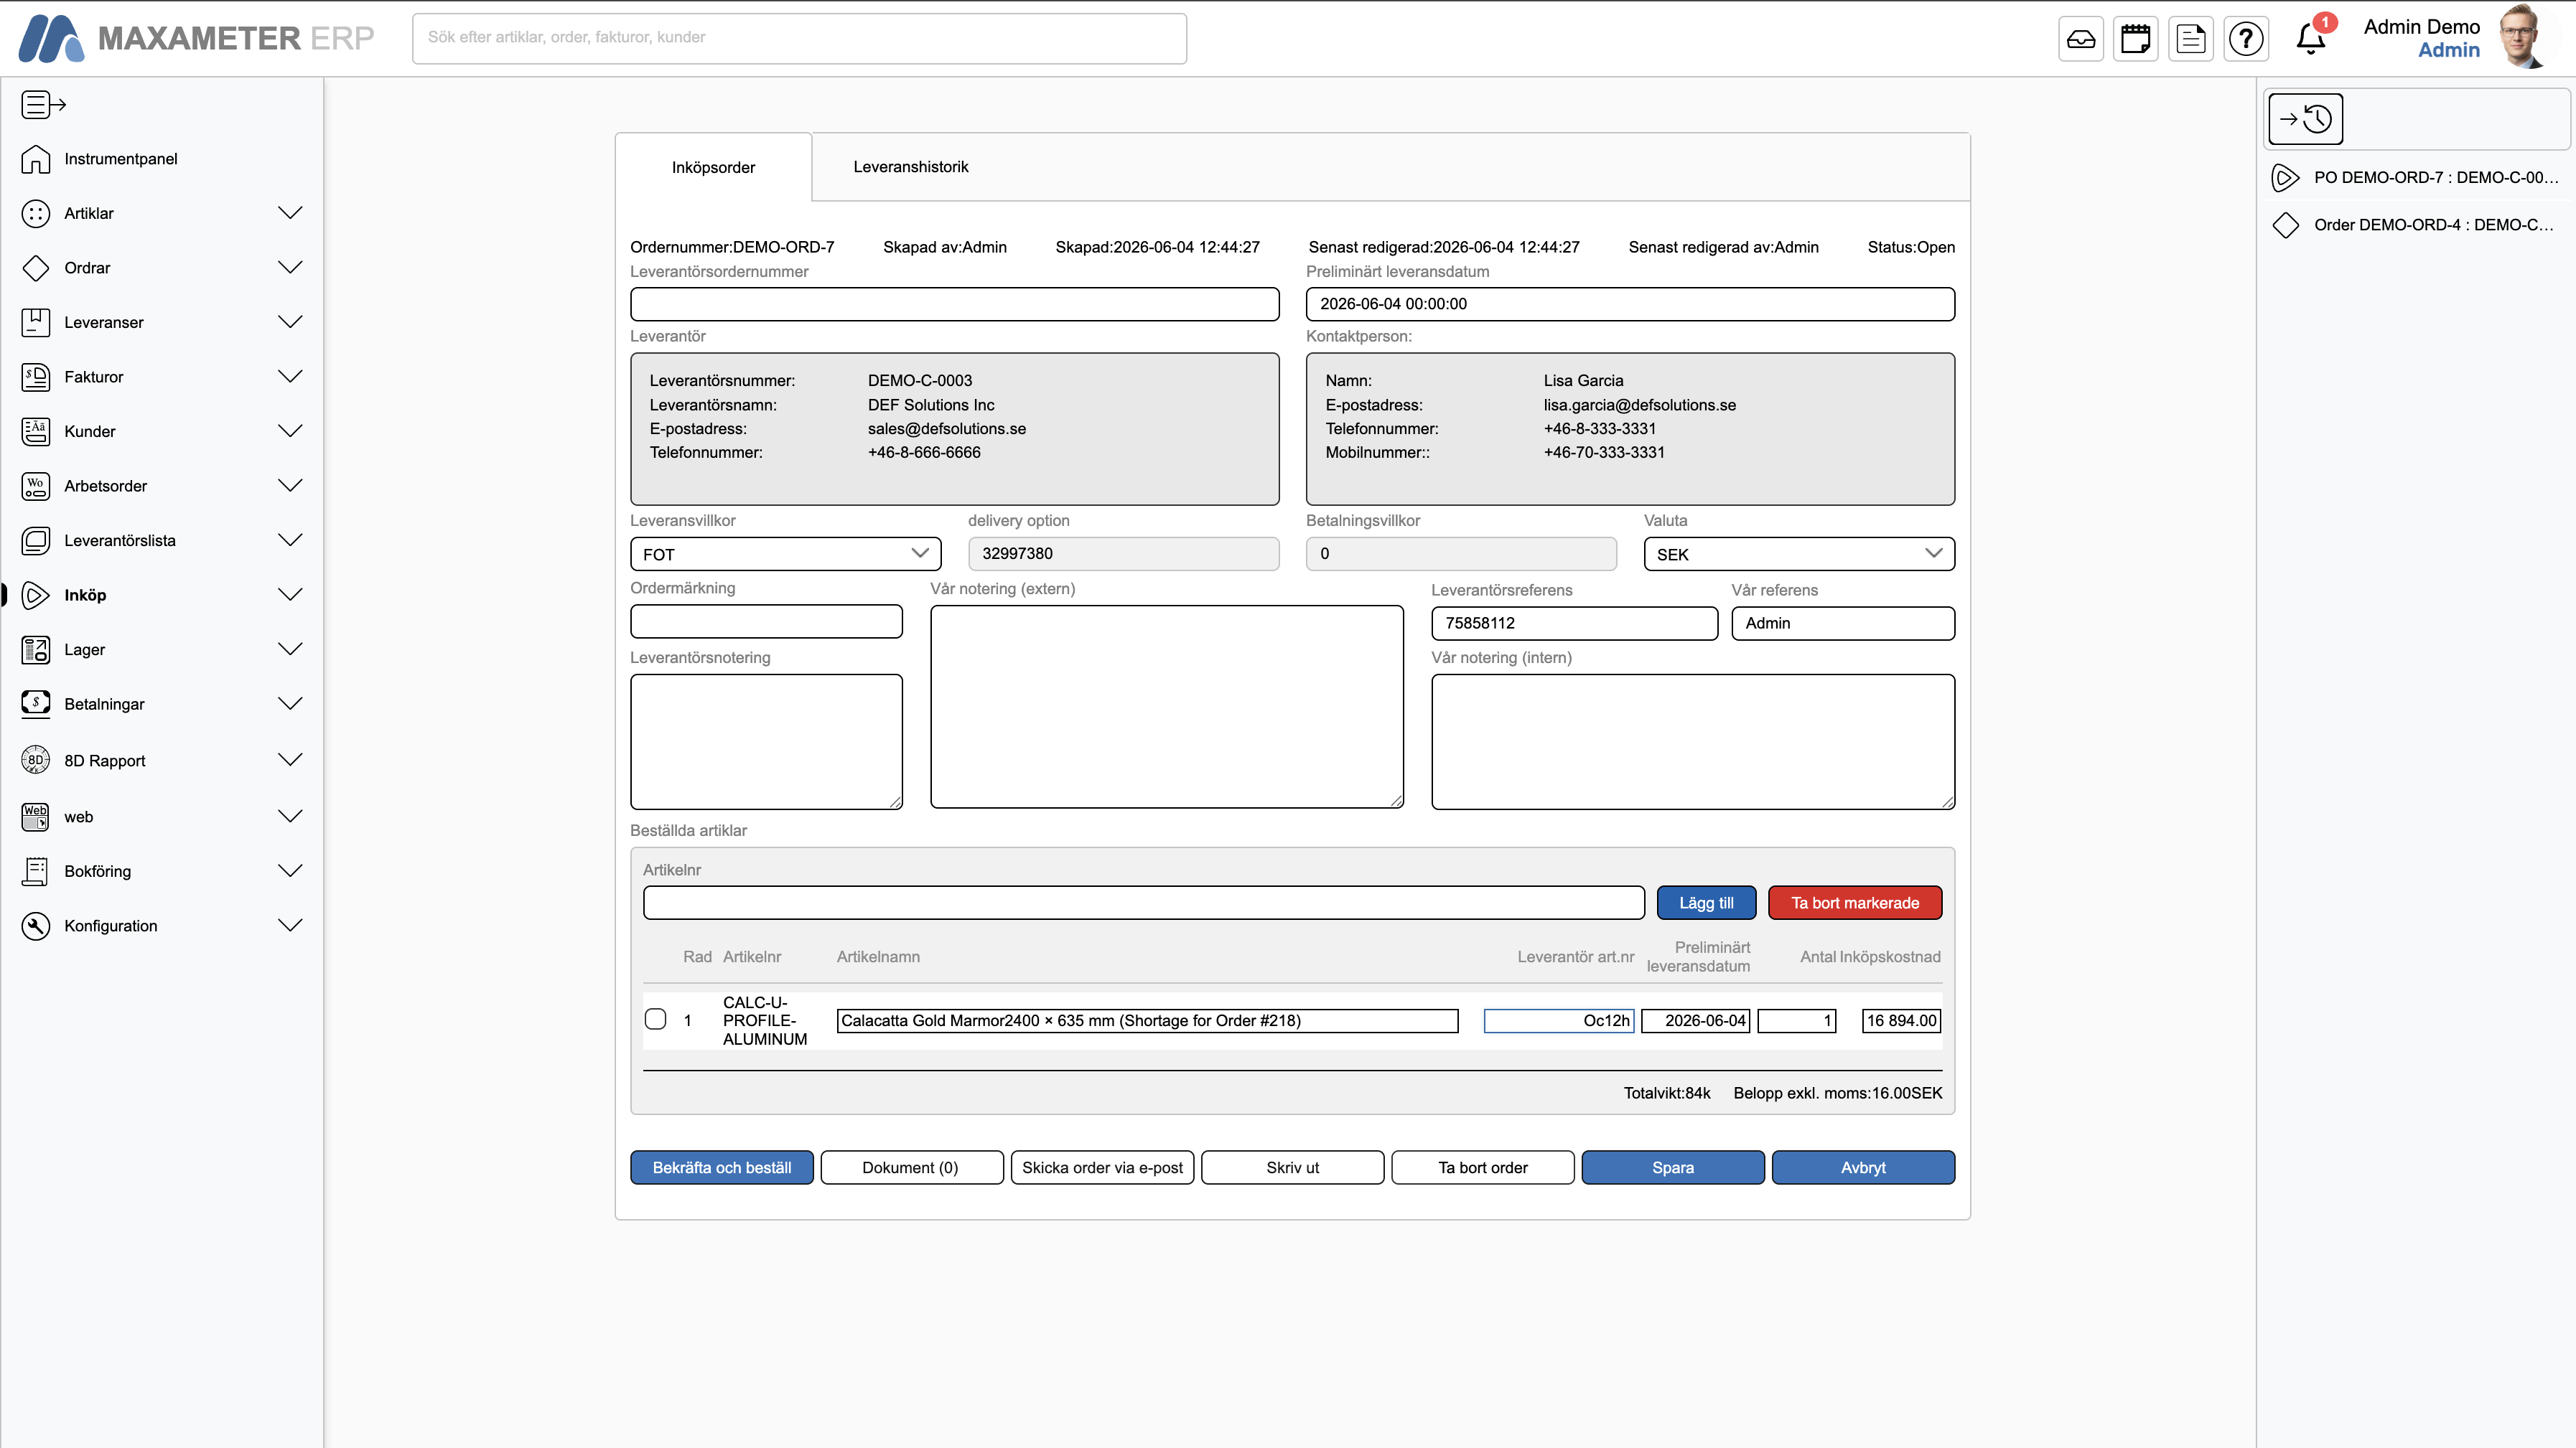The height and width of the screenshot is (1448, 2576).
Task: Click the Leverantör art.nr field Oc12h
Action: point(1559,1020)
